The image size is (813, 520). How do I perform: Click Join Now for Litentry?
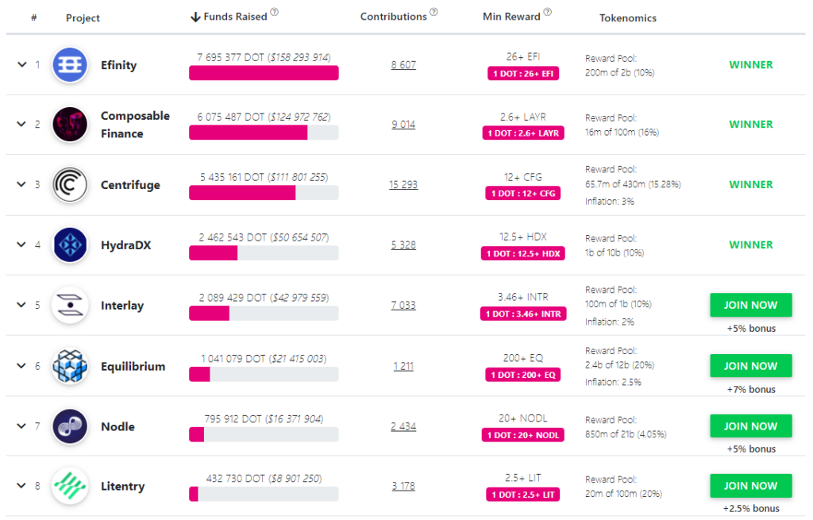(750, 486)
